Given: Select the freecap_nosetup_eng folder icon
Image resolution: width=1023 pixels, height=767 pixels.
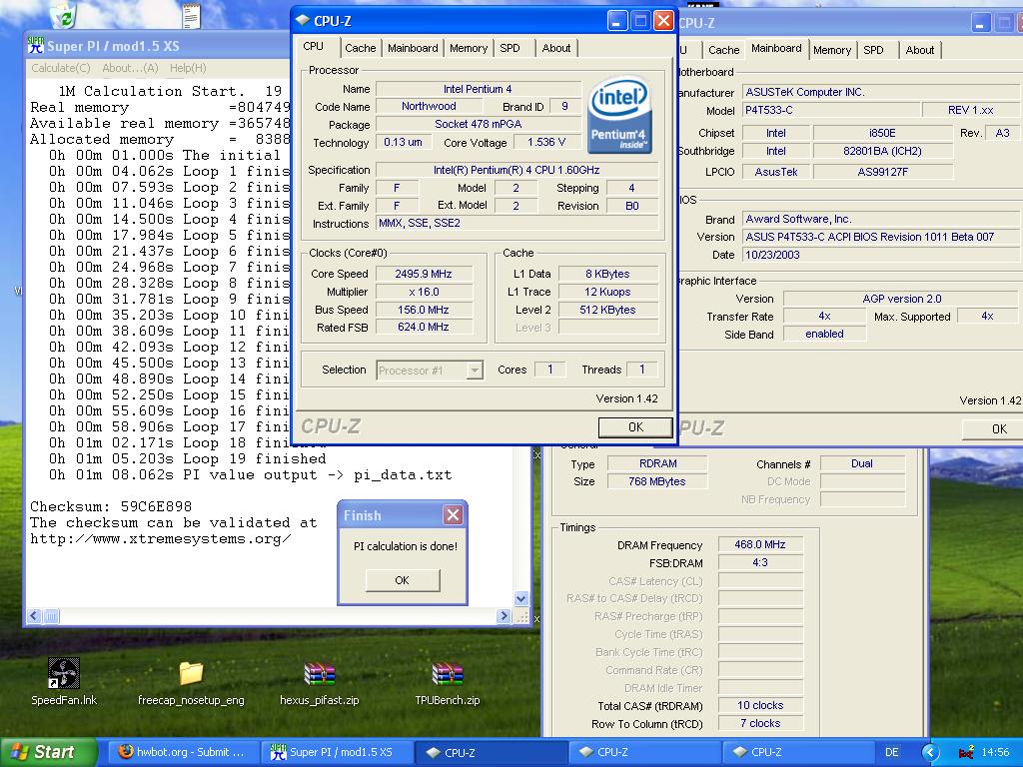Looking at the screenshot, I should point(191,674).
